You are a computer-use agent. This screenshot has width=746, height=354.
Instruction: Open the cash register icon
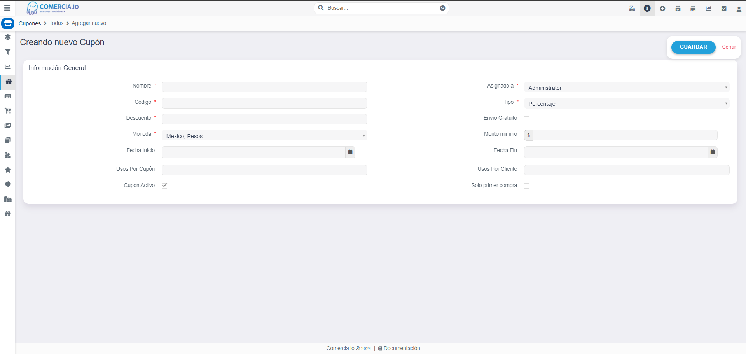[632, 9]
